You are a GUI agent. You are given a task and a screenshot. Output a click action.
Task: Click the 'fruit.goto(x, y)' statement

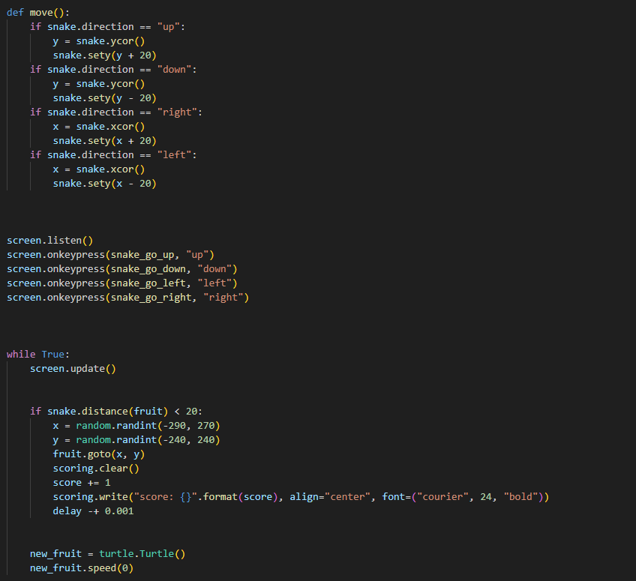tap(98, 454)
